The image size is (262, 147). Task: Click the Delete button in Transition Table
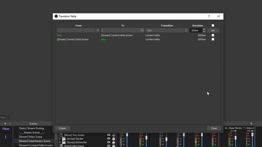click(x=62, y=128)
